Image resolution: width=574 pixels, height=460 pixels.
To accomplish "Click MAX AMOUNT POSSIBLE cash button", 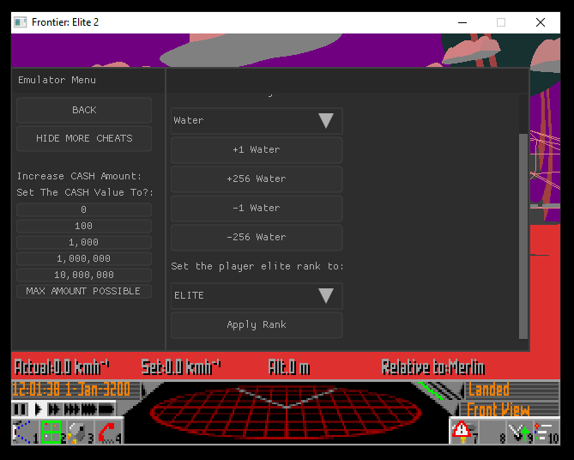I will [84, 291].
